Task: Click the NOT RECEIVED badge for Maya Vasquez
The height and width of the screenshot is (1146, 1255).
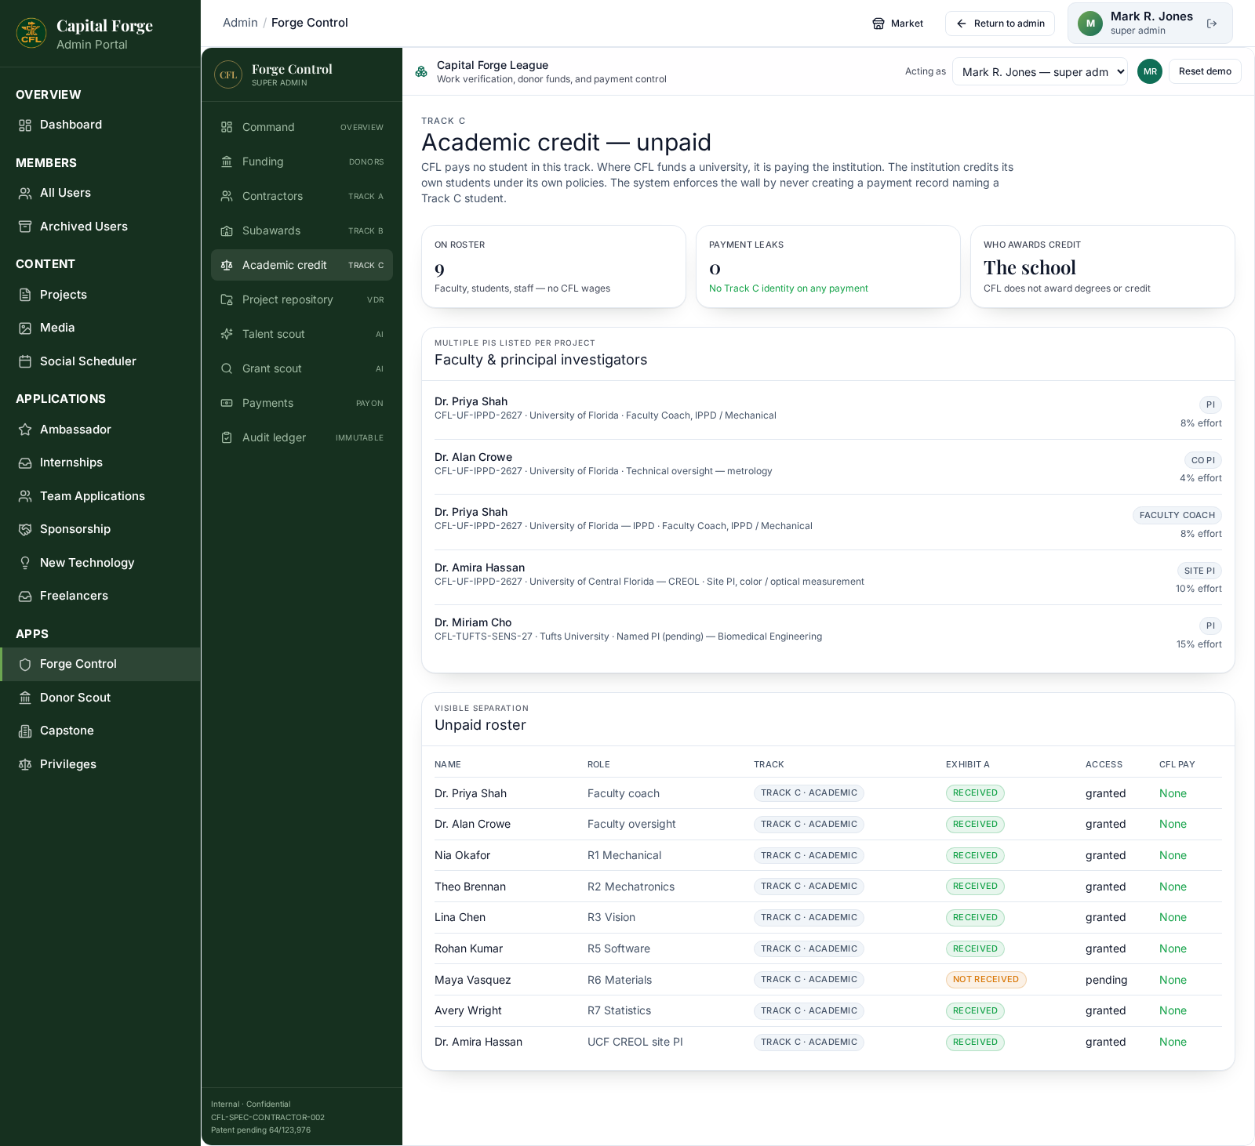Action: tap(986, 980)
